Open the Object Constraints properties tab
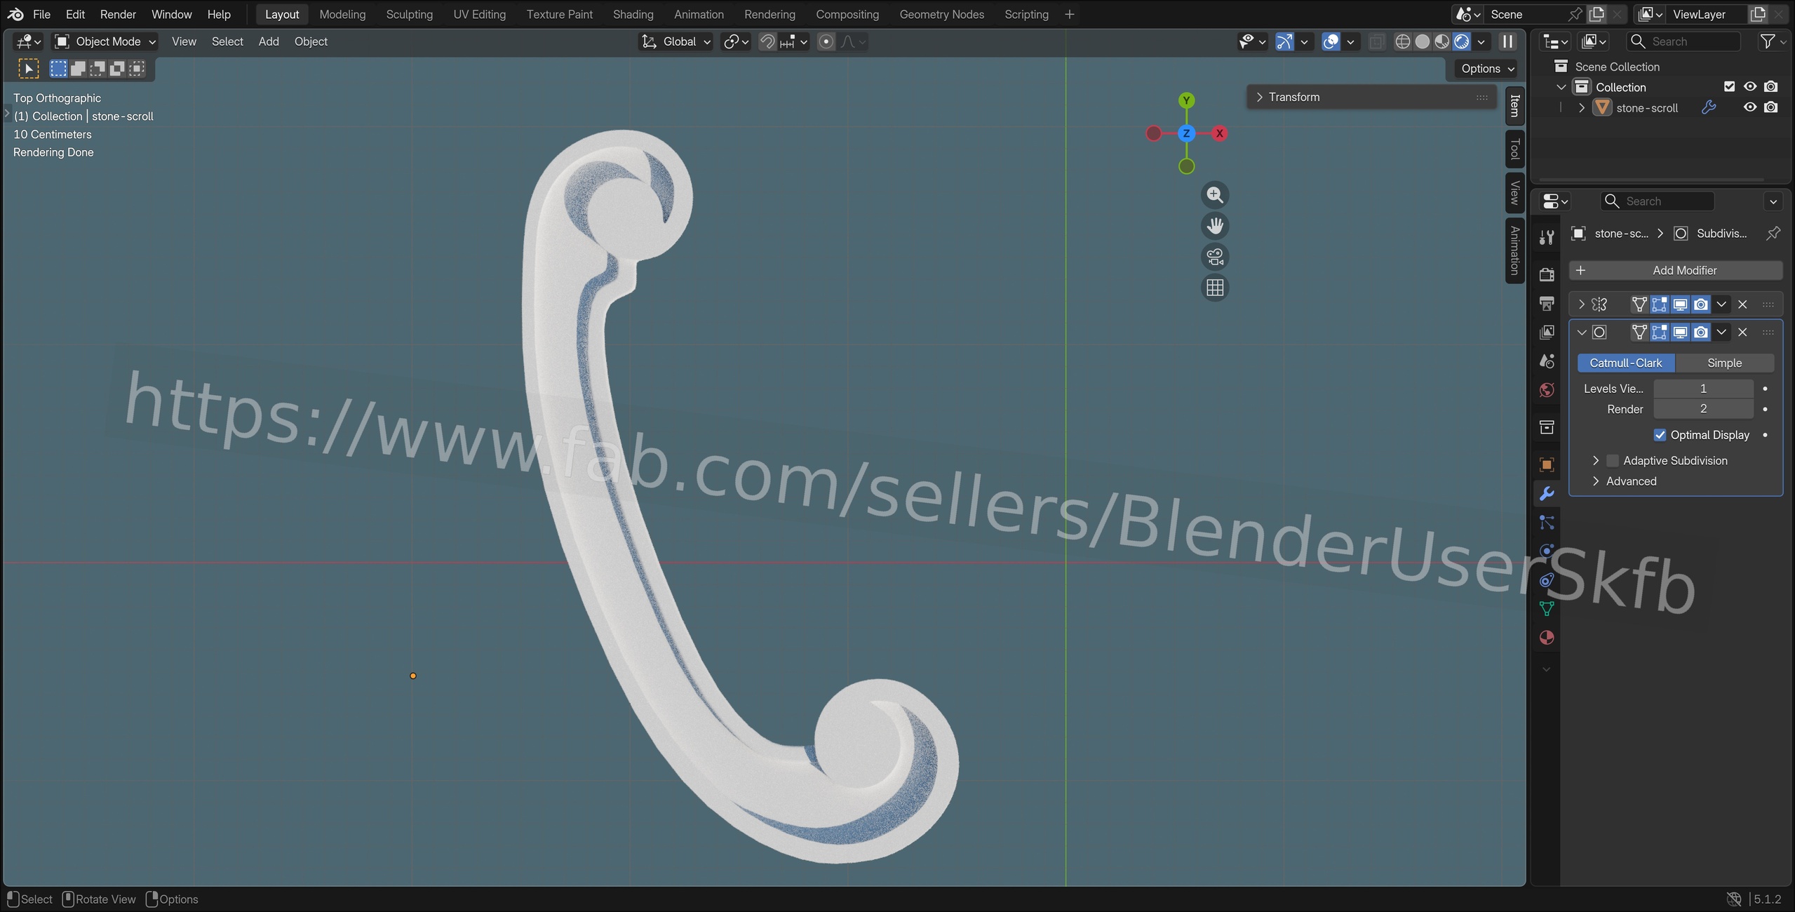1795x912 pixels. 1547,579
